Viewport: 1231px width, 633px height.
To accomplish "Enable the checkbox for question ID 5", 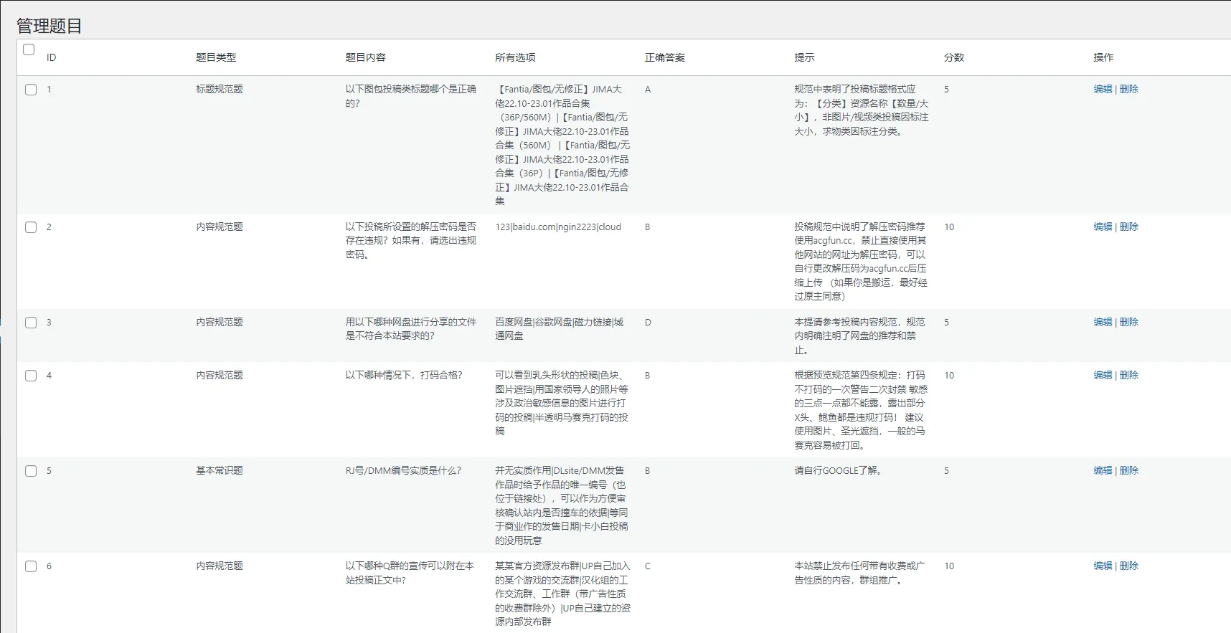I will pyautogui.click(x=31, y=471).
